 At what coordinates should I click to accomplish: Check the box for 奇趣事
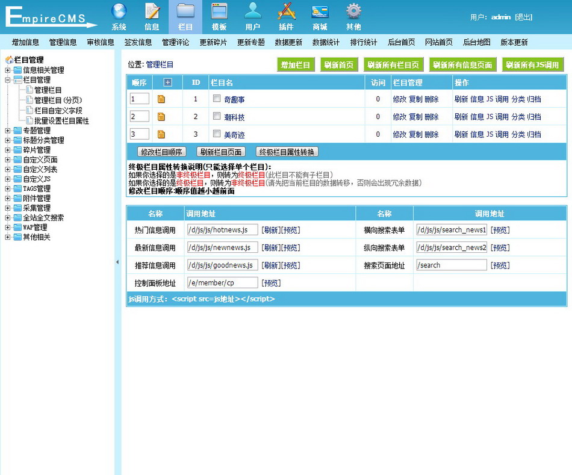217,99
